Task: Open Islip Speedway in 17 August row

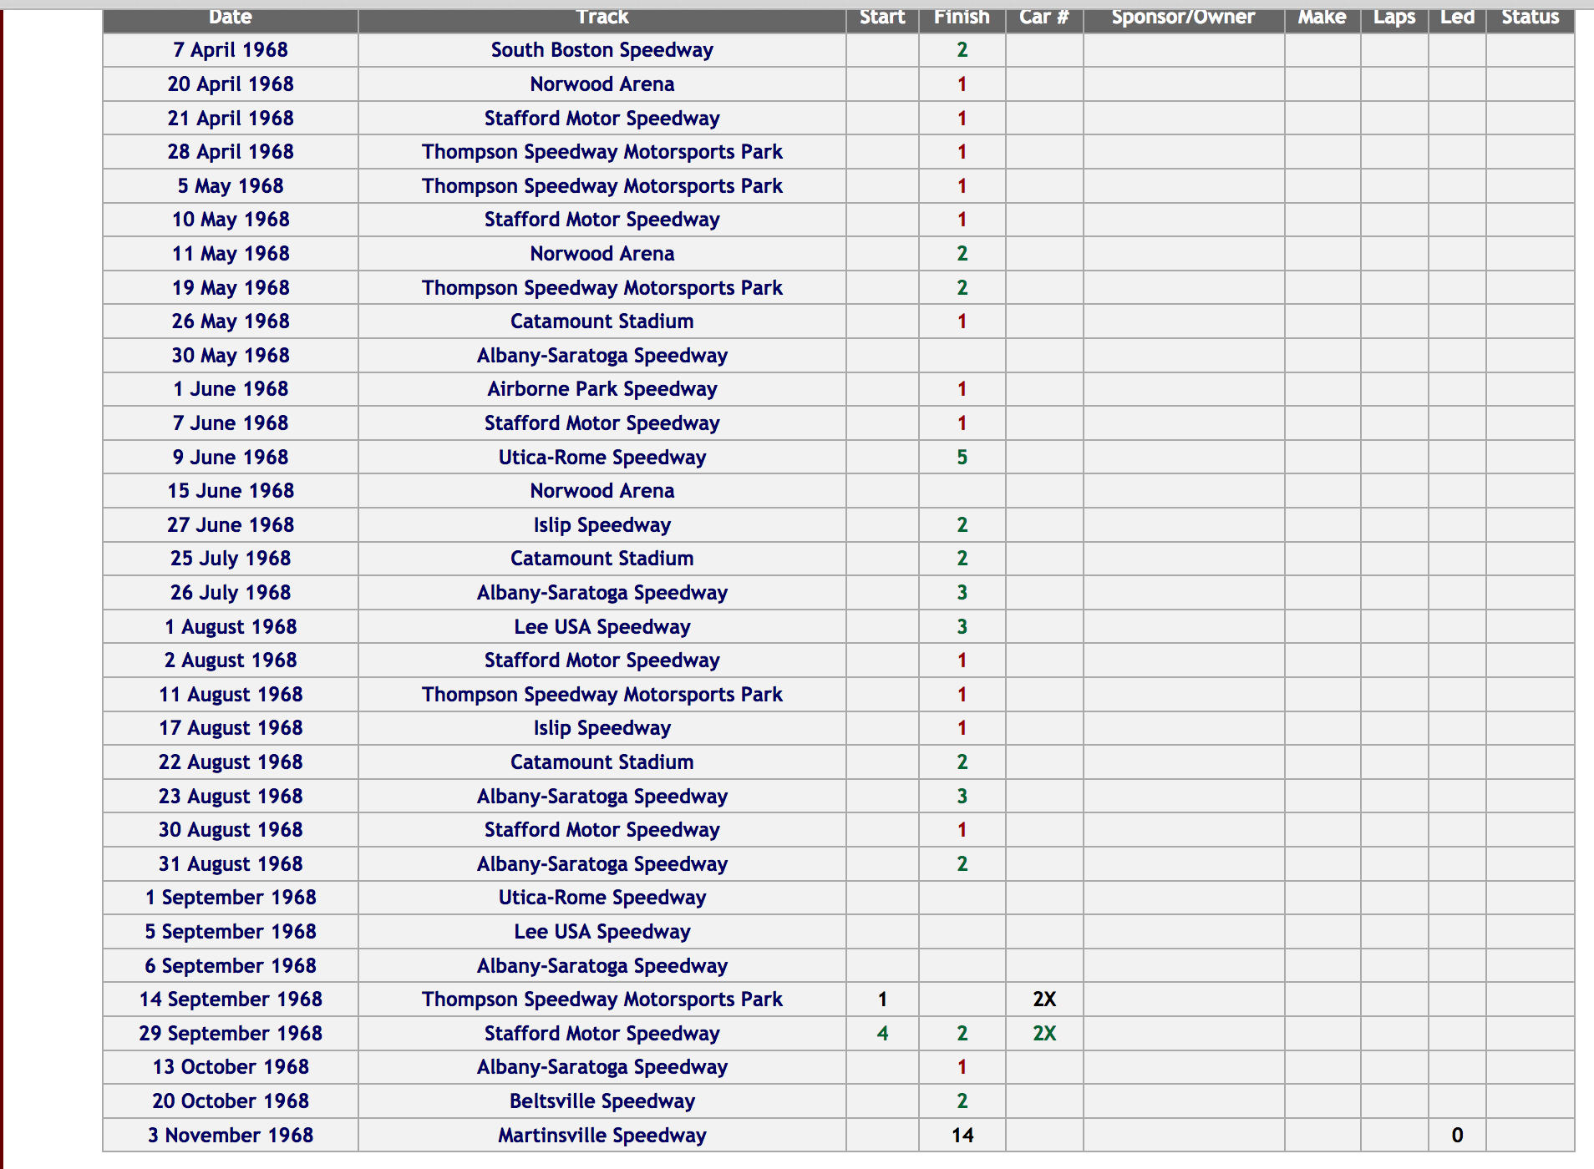Action: pos(602,728)
